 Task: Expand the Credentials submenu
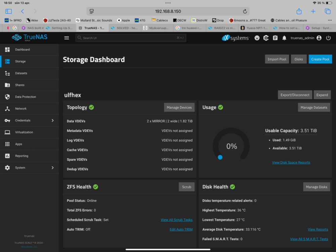[52, 120]
